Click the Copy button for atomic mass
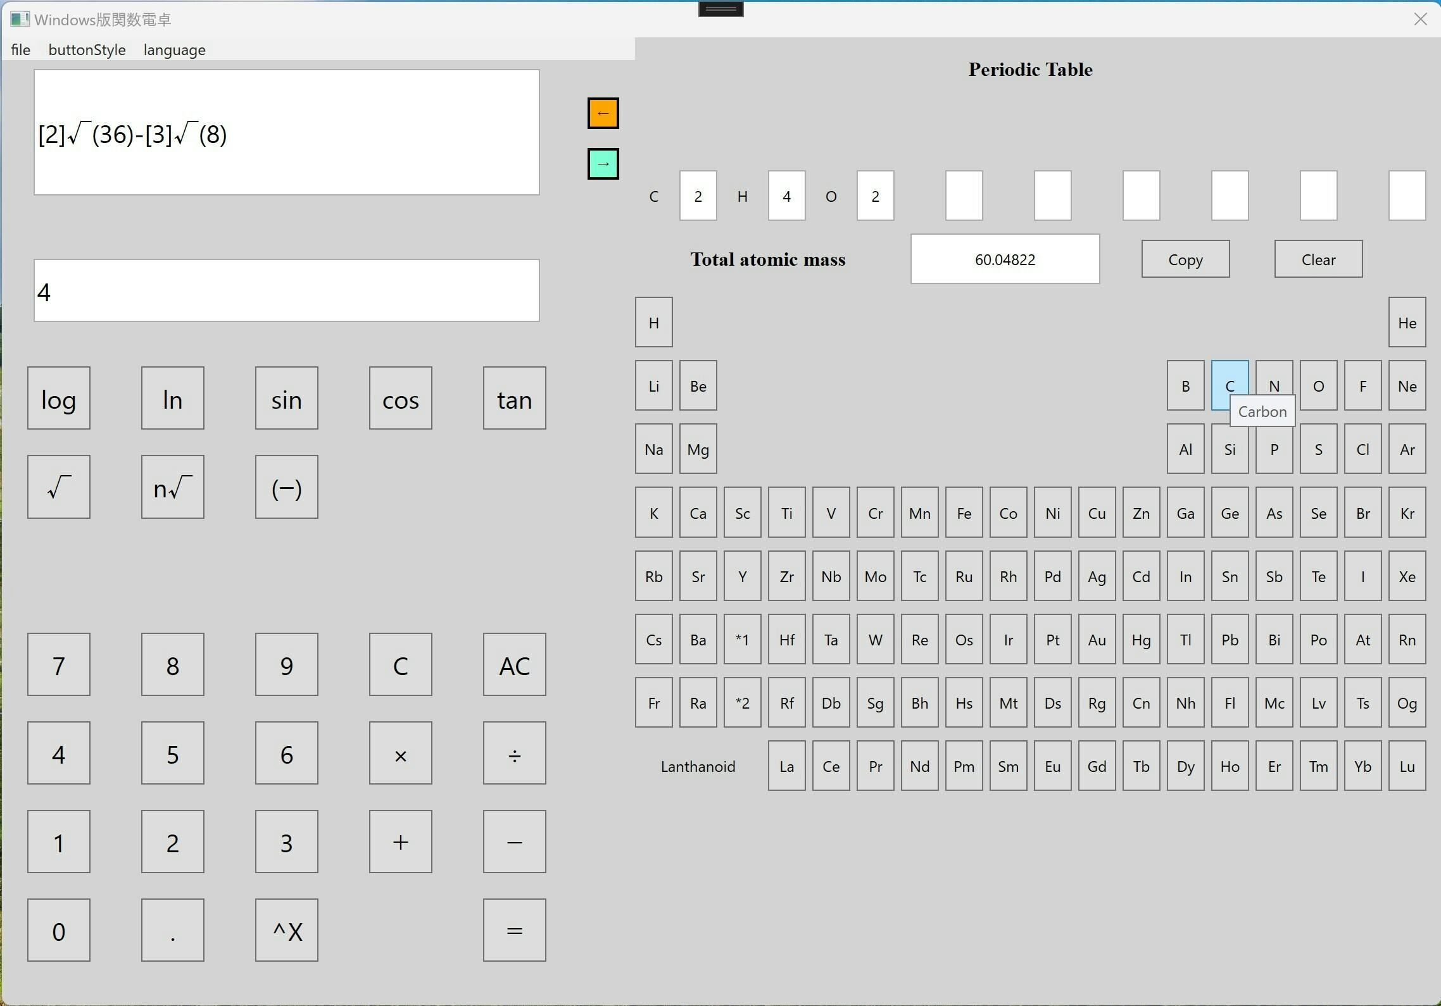This screenshot has height=1006, width=1441. click(x=1185, y=259)
